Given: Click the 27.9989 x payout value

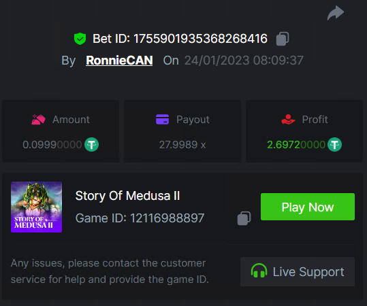Looking at the screenshot, I should (x=182, y=145).
